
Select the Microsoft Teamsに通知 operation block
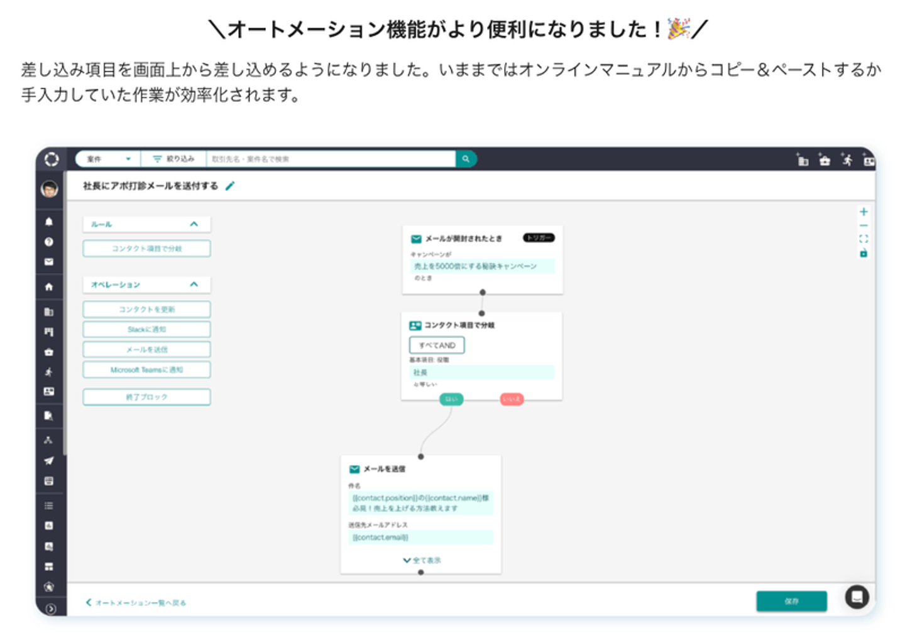point(146,370)
